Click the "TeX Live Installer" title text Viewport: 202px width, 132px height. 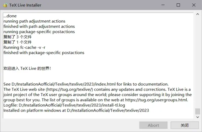[x=25, y=5]
